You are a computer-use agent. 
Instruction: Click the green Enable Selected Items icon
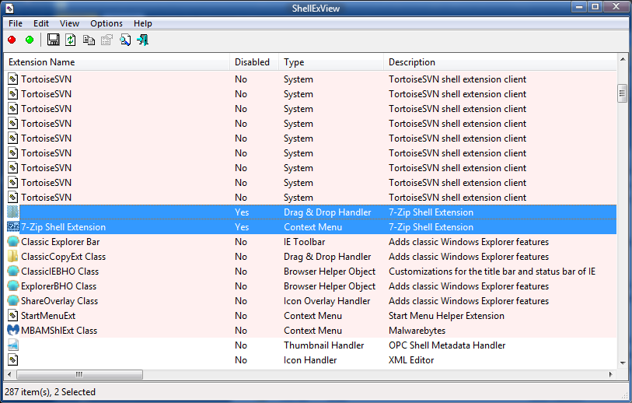(30, 40)
